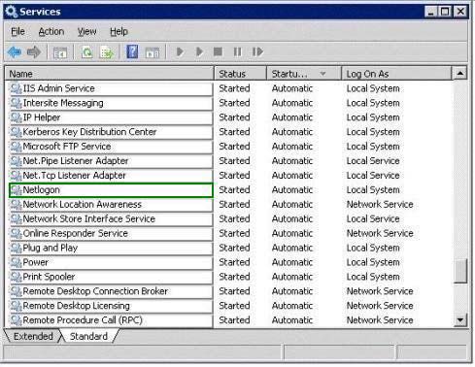
Task: Click the gear icon beside Microsoft FTP Service
Action: 17,147
